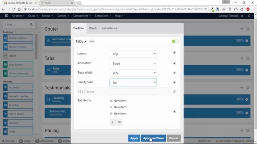Open the Justify tabs dropdown set to No
The width and height of the screenshot is (257, 144).
coord(133,82)
